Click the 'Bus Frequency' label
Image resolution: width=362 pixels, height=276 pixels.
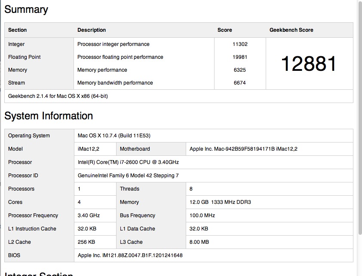[138, 215]
